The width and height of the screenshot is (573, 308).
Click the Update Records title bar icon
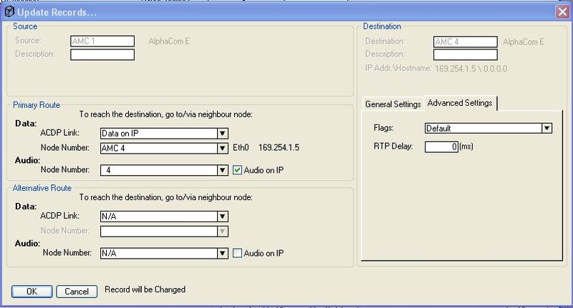9,11
